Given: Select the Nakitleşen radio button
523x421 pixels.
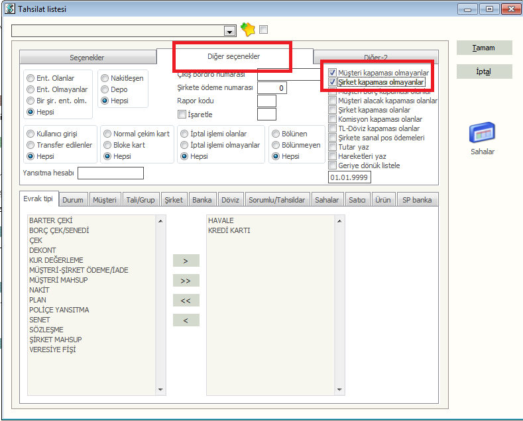Looking at the screenshot, I should [x=106, y=78].
